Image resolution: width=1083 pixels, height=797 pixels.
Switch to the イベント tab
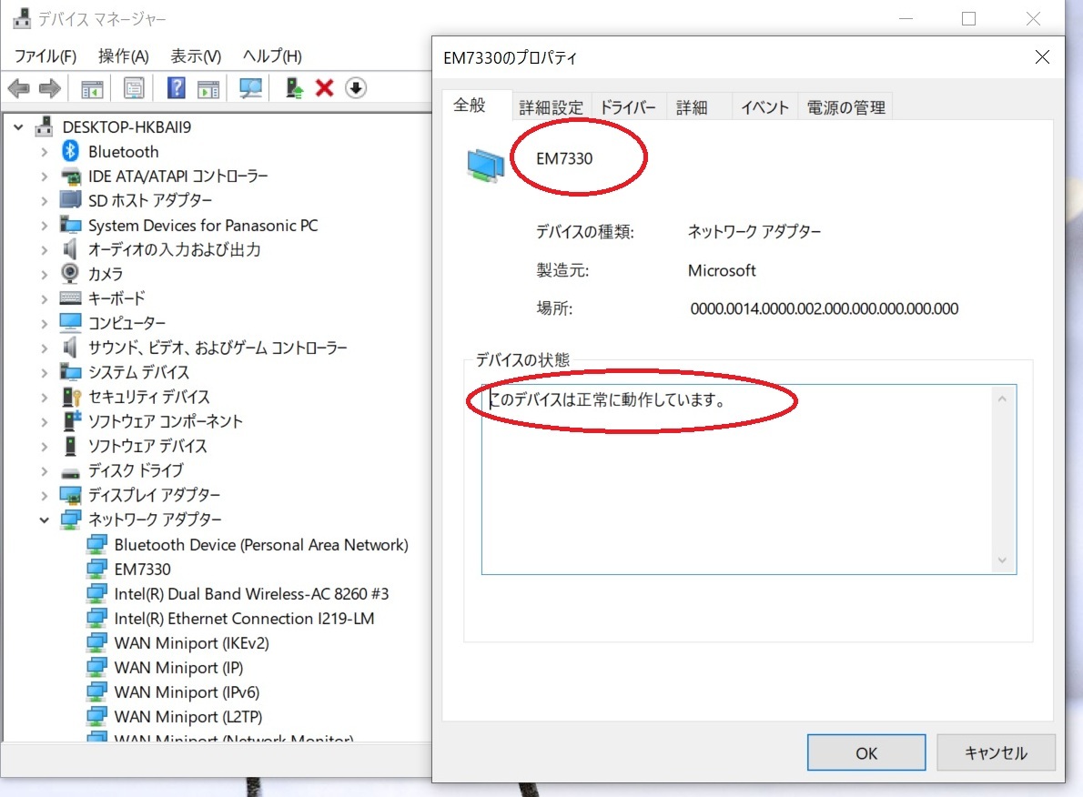(764, 107)
